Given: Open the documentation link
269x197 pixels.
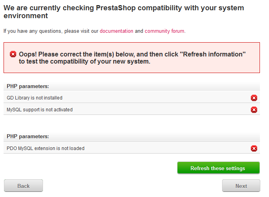Looking at the screenshot, I should (x=116, y=31).
